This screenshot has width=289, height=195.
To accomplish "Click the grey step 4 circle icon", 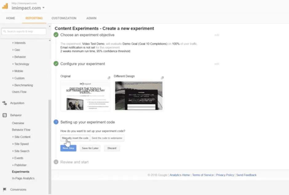I will 56,162.
